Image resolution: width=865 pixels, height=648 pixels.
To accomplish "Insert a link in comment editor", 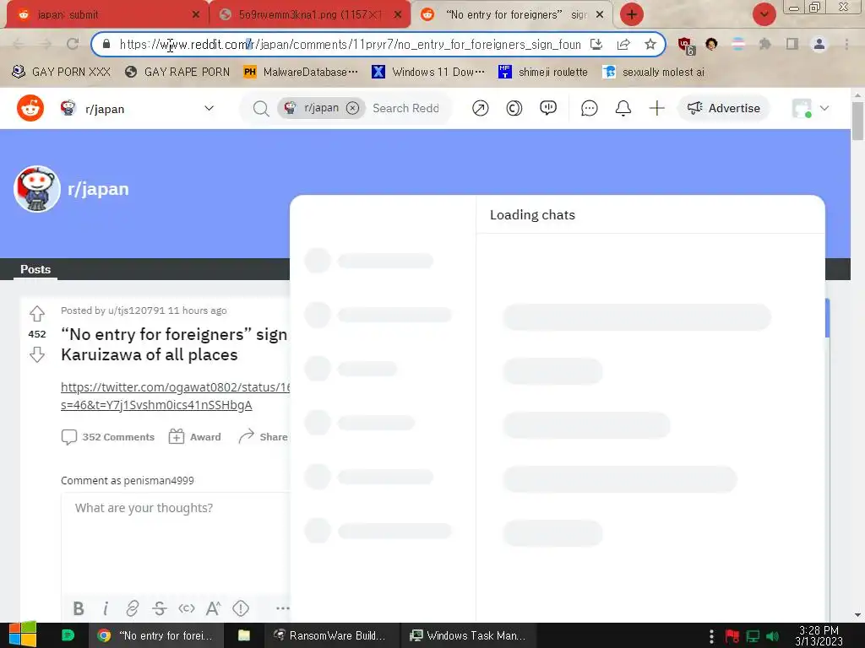I will coord(133,608).
